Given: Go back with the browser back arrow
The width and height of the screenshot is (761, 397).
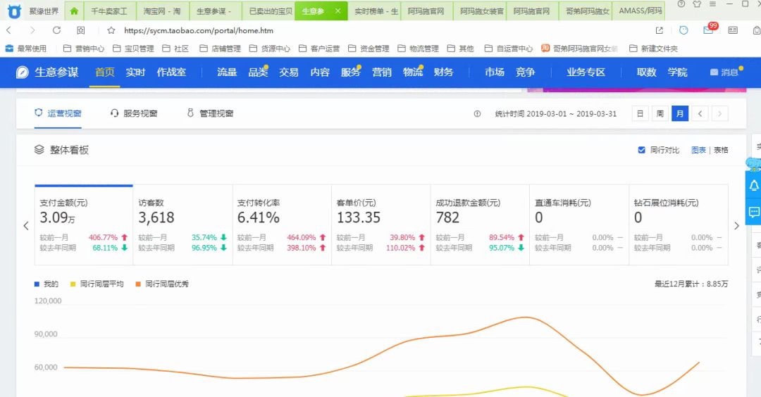Looking at the screenshot, I should click(8, 30).
